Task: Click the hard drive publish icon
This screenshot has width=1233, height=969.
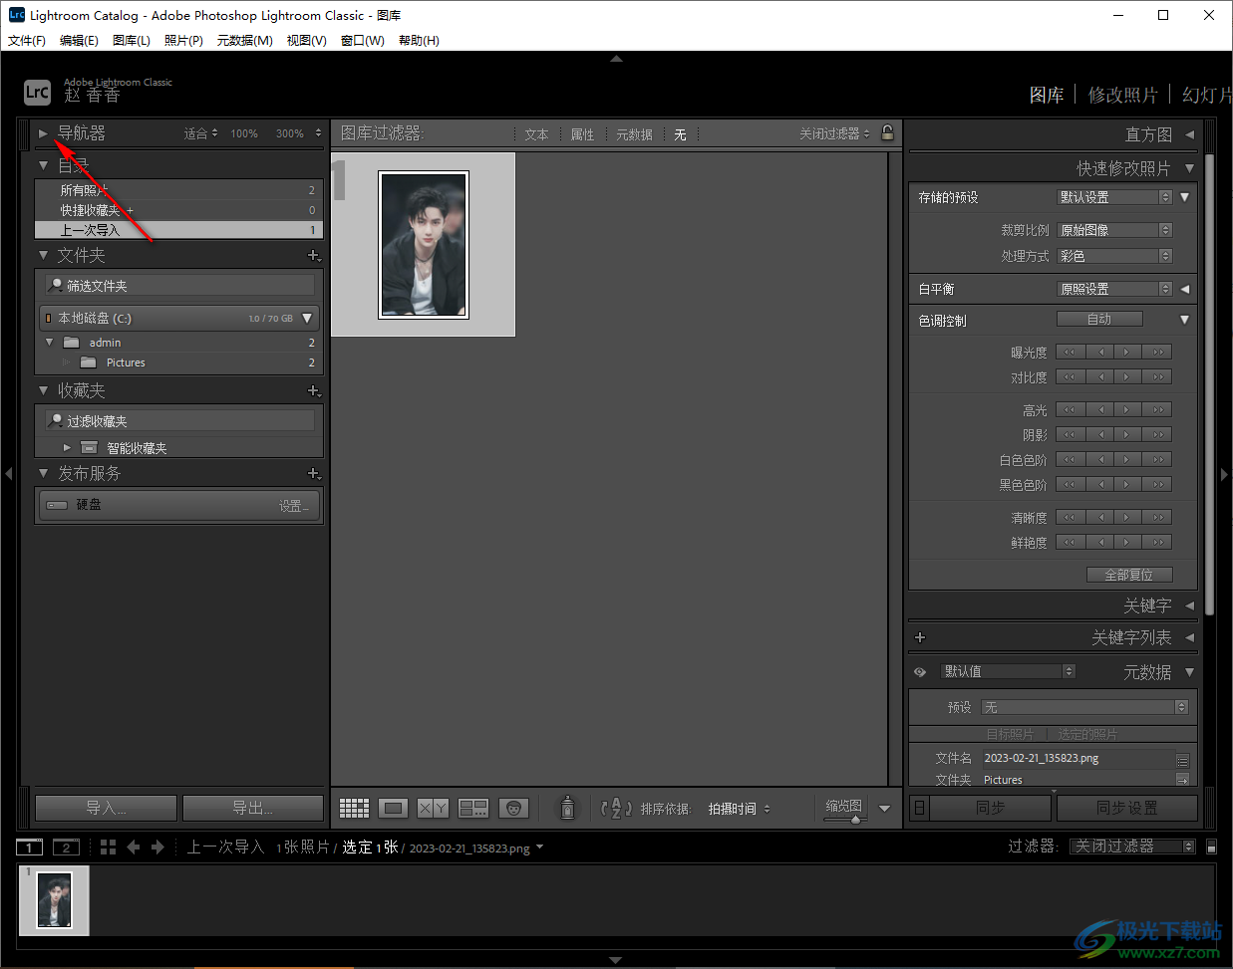Action: (x=57, y=505)
